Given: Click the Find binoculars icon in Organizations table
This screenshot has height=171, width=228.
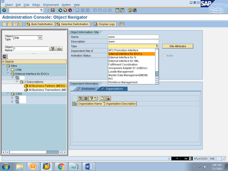Looking at the screenshot, I should [x=85, y=98].
